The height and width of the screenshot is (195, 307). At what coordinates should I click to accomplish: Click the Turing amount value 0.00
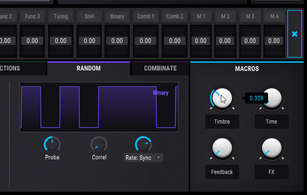60,41
